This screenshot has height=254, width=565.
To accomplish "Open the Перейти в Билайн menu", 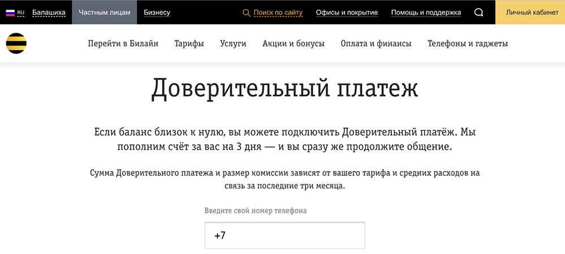I will (123, 43).
